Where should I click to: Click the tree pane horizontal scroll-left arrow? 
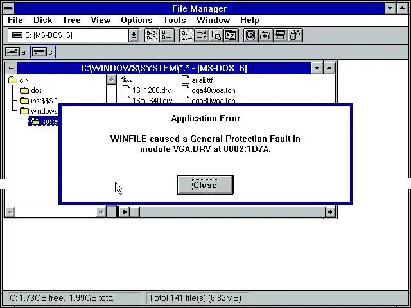(10, 212)
